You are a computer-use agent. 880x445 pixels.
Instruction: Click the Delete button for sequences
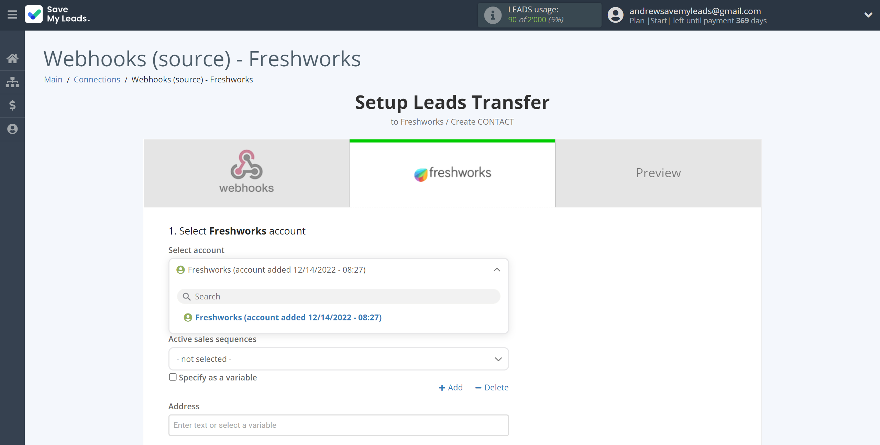[x=492, y=387]
